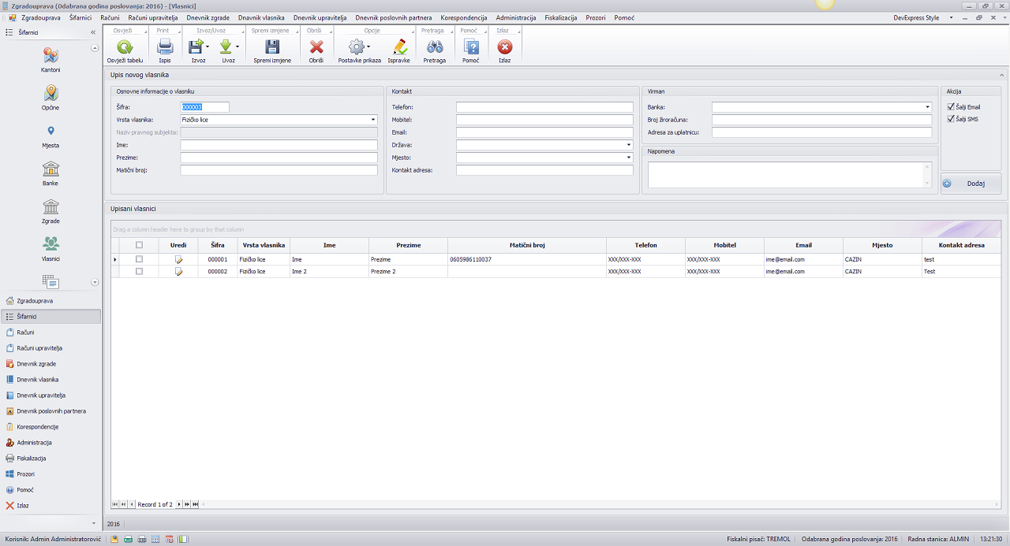Click the Osvježi tabelu refresh icon

click(125, 47)
